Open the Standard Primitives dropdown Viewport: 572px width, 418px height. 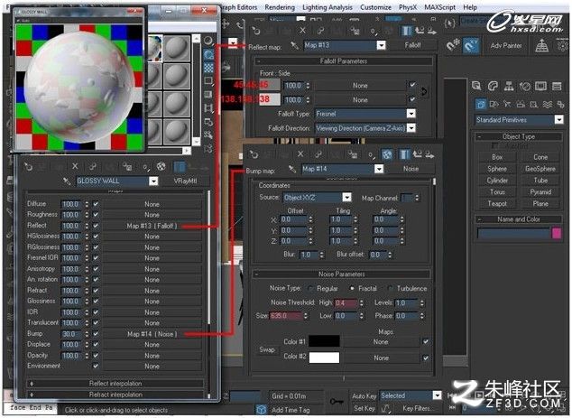558,120
